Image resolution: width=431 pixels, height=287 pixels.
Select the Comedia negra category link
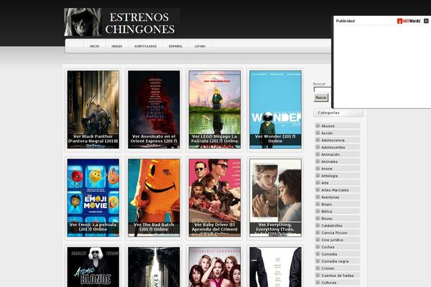coord(335,261)
